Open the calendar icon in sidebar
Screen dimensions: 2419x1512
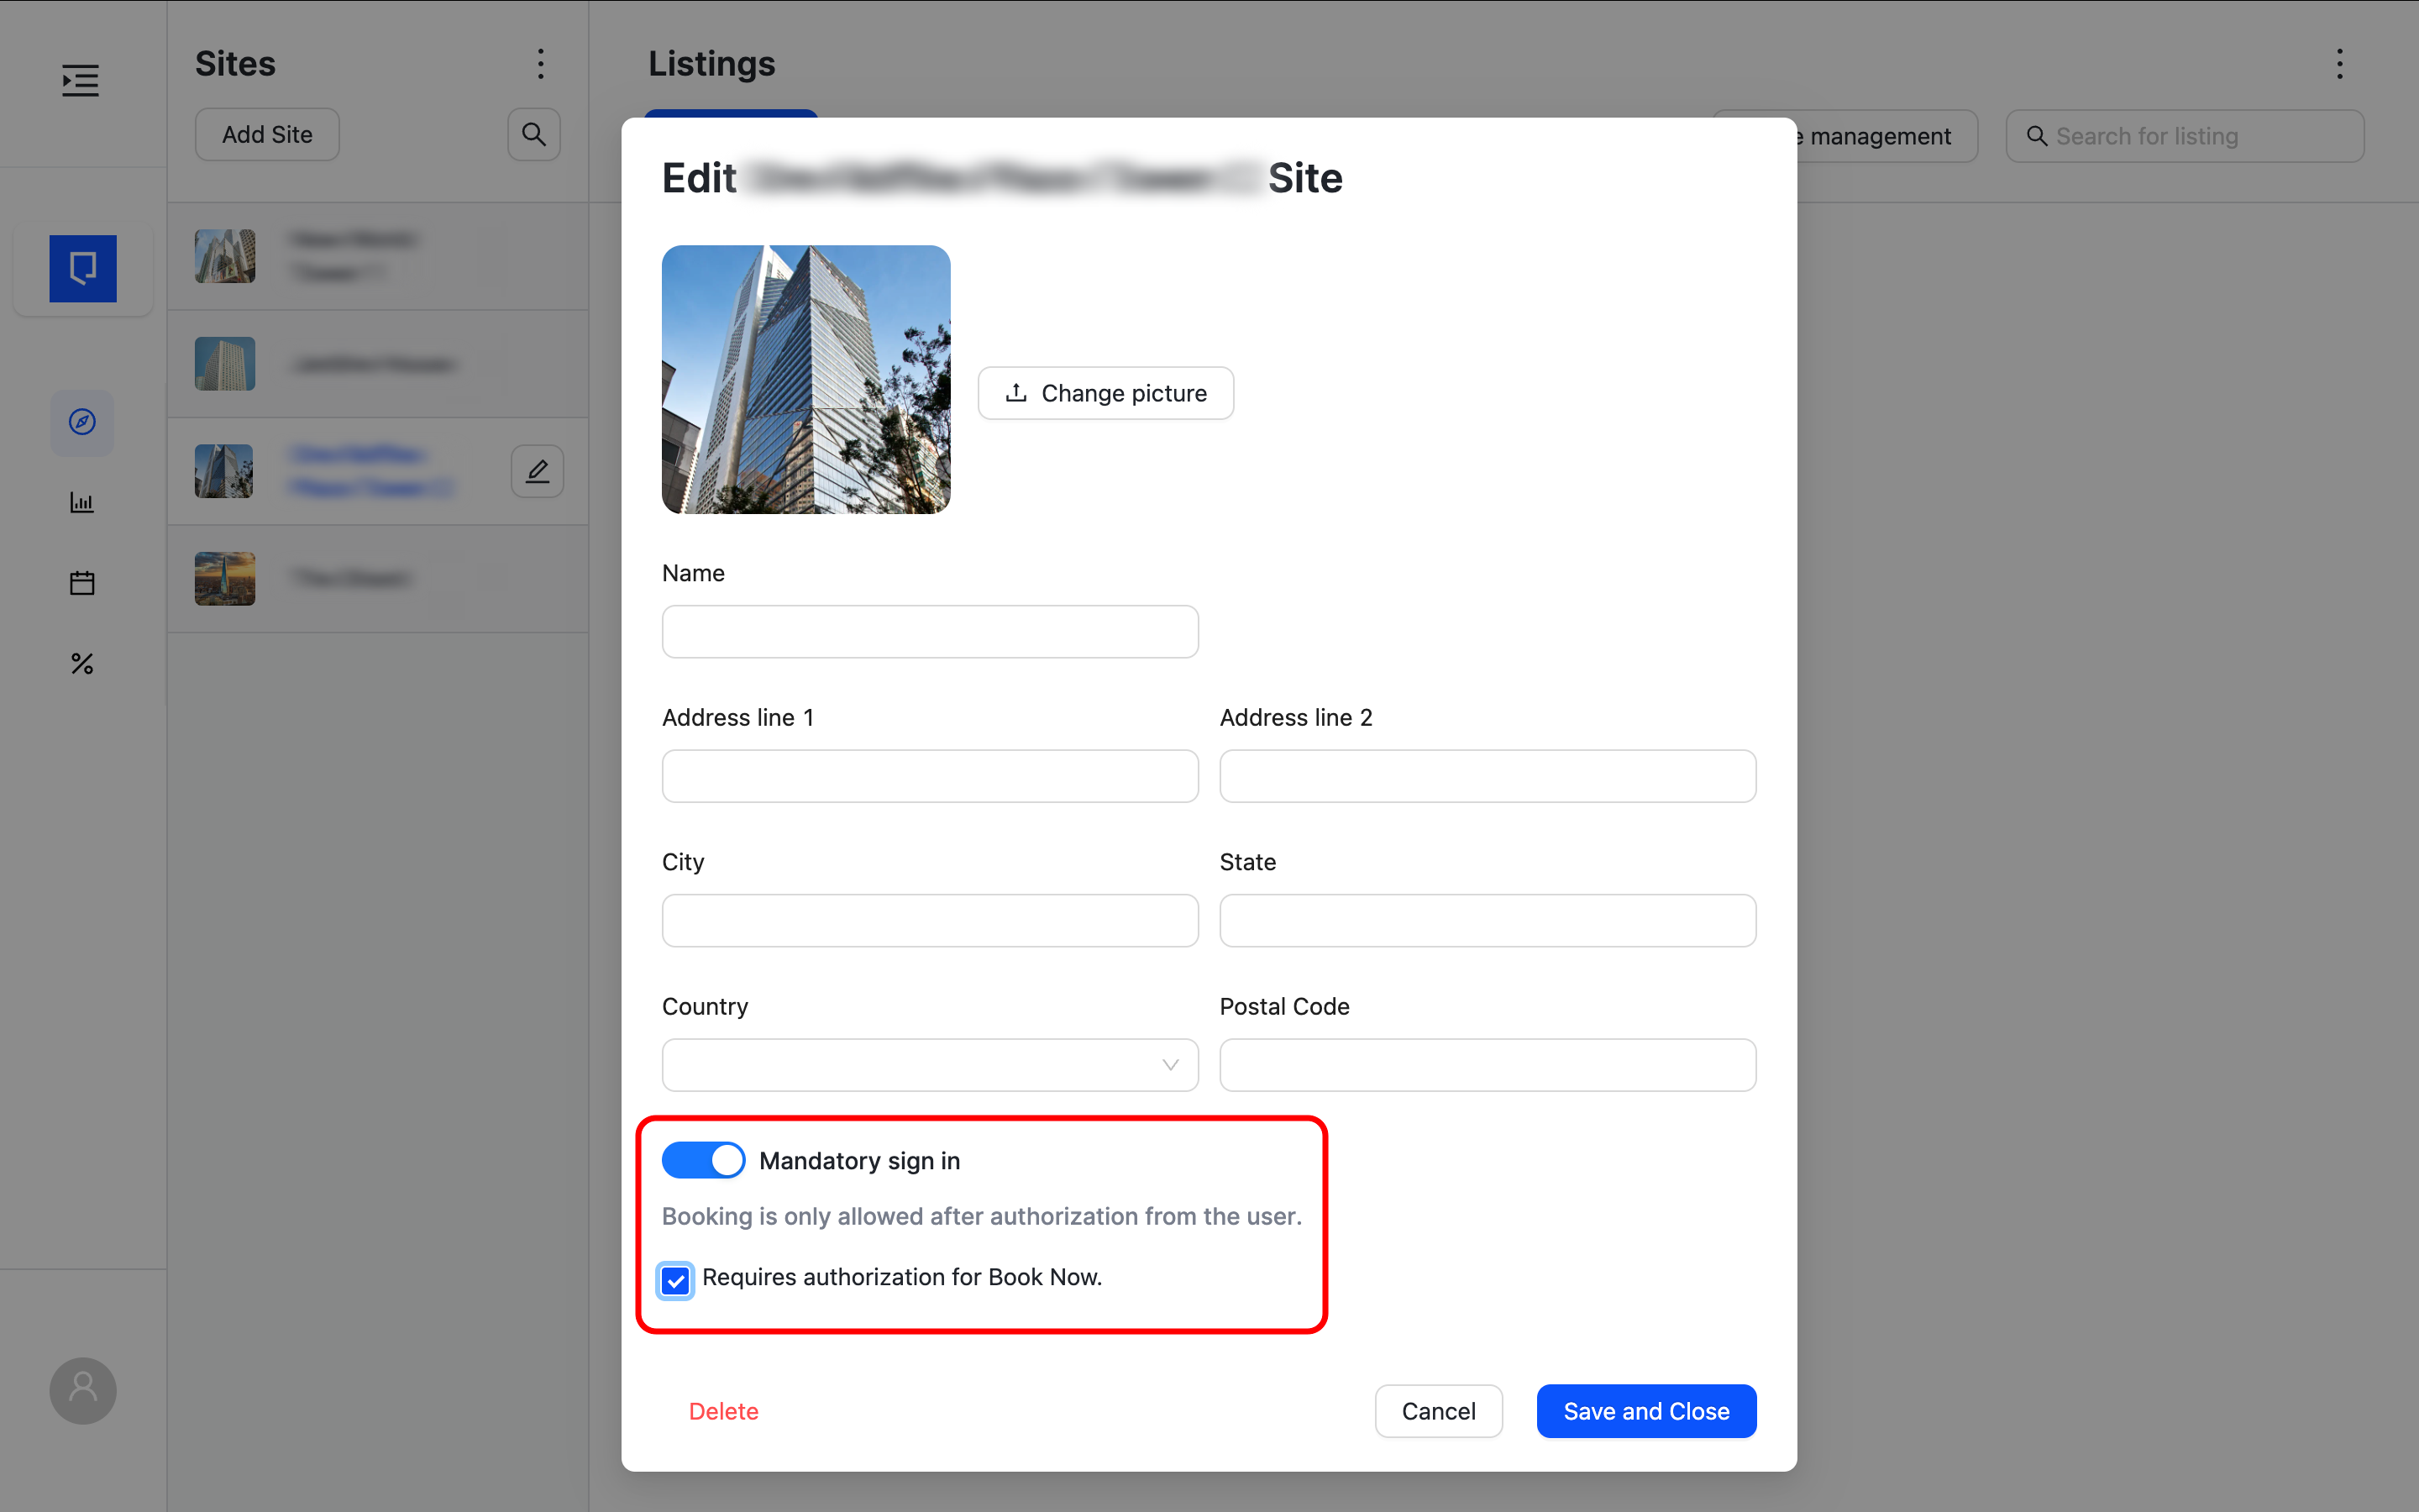[x=82, y=583]
